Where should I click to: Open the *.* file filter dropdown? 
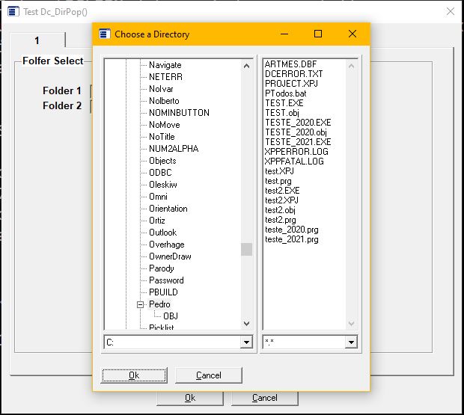coord(351,342)
